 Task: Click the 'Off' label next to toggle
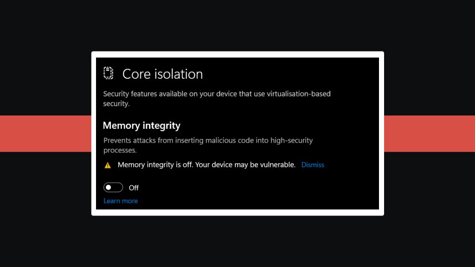click(x=134, y=188)
